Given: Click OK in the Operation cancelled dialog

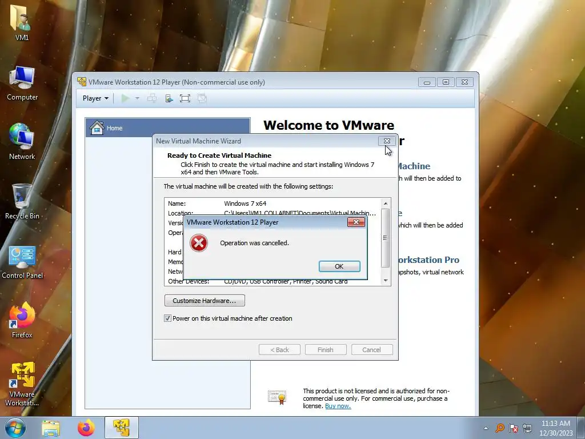Looking at the screenshot, I should click(339, 266).
